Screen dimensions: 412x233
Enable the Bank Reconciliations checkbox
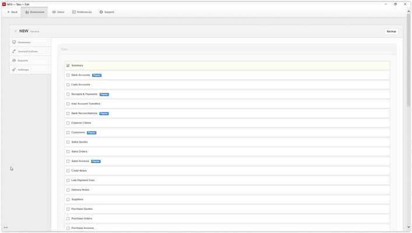coord(68,113)
